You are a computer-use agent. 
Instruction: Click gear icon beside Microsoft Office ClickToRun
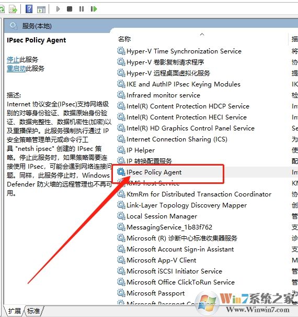121,282
